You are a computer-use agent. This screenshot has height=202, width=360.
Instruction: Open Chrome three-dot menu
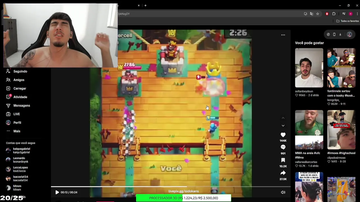click(x=357, y=14)
